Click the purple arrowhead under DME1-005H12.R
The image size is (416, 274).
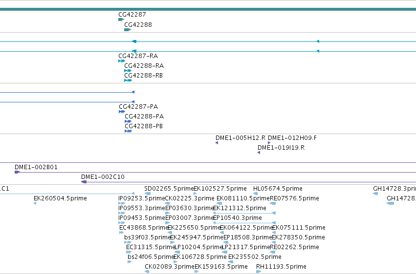point(217,143)
